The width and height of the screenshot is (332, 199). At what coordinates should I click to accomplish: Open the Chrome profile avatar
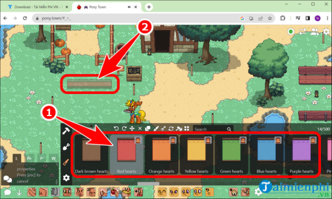click(x=318, y=18)
